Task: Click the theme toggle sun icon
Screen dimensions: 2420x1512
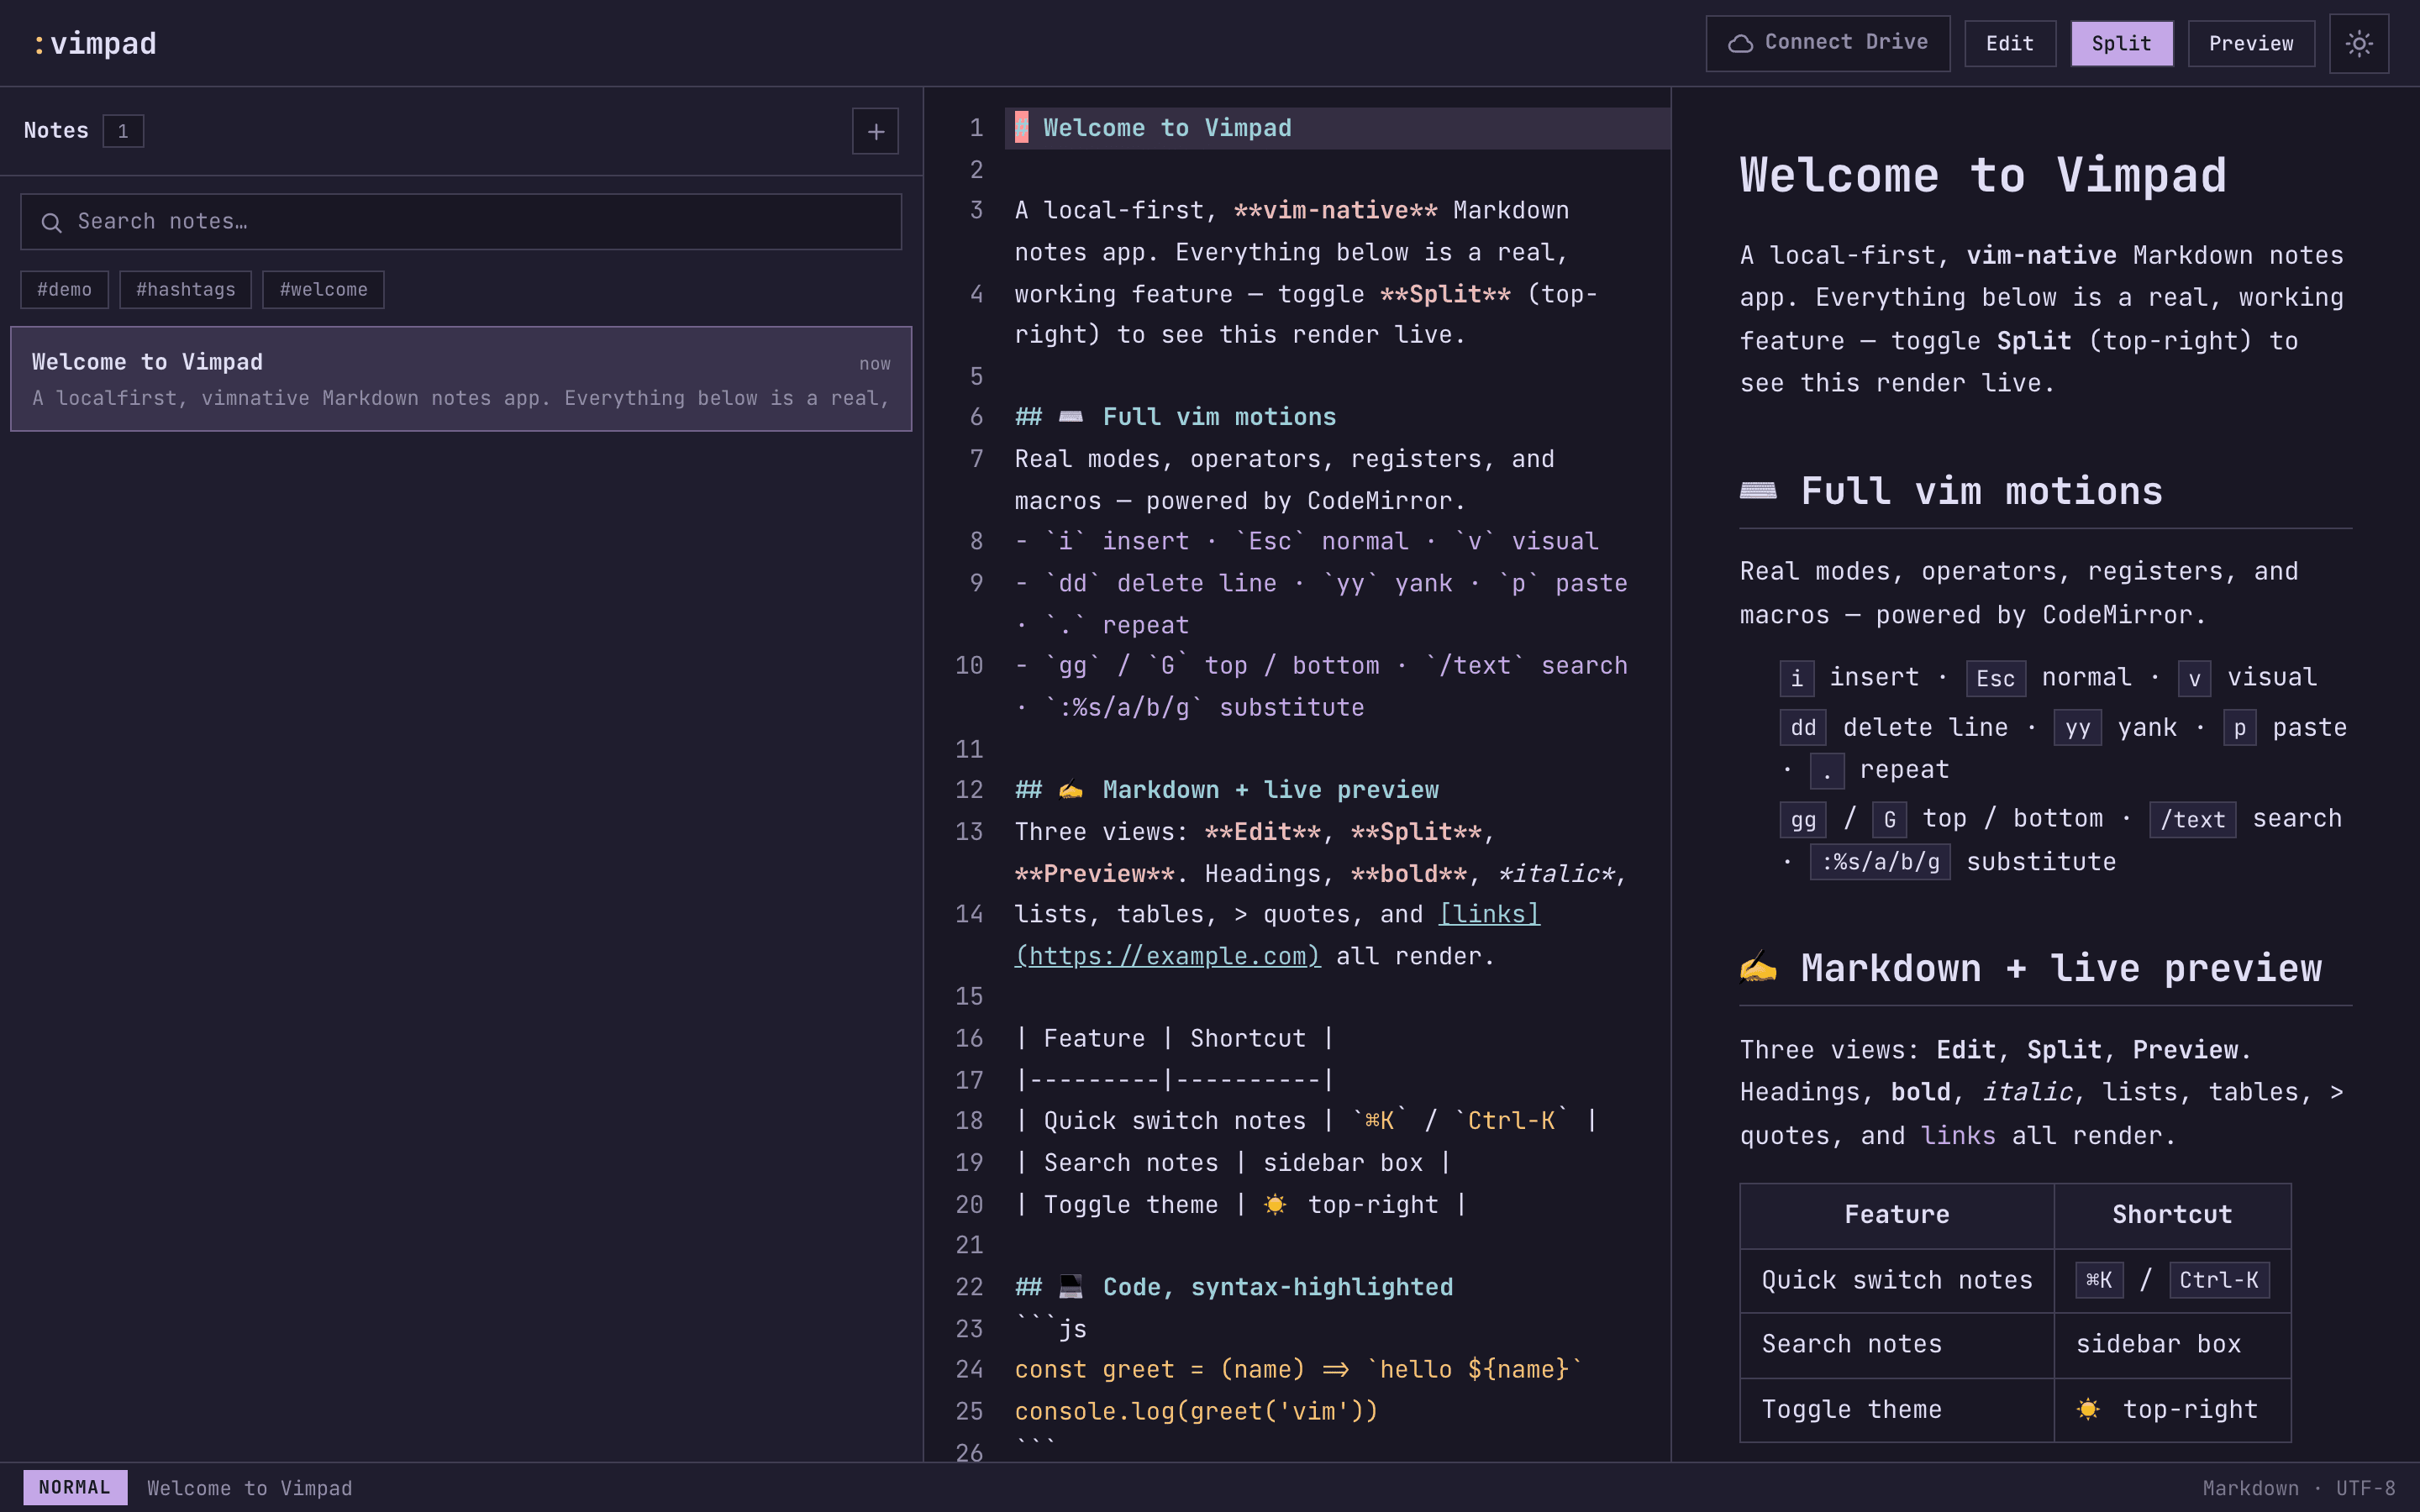Action: tap(2358, 44)
